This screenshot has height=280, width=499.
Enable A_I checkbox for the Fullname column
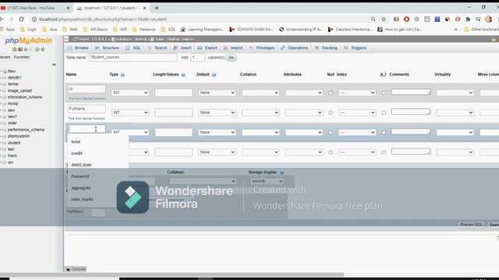[x=384, y=113]
